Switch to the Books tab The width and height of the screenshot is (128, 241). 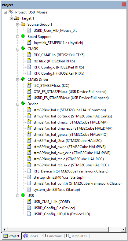point(31,236)
